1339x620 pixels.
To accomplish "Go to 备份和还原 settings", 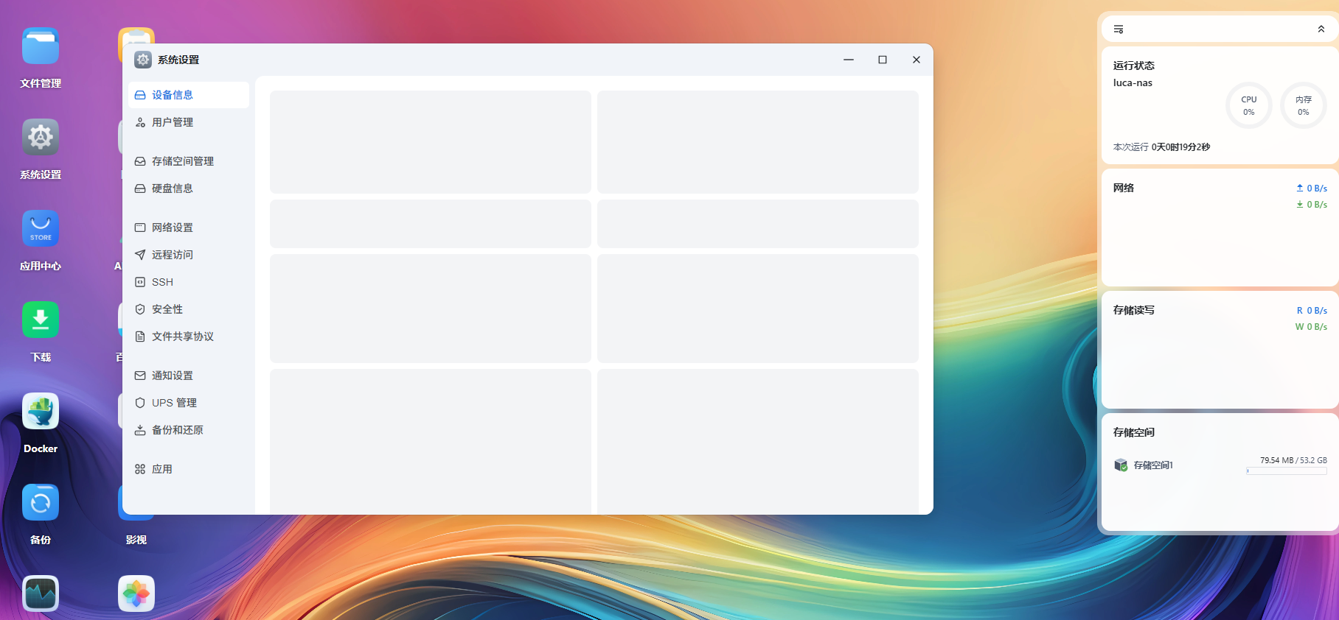I will (189, 430).
